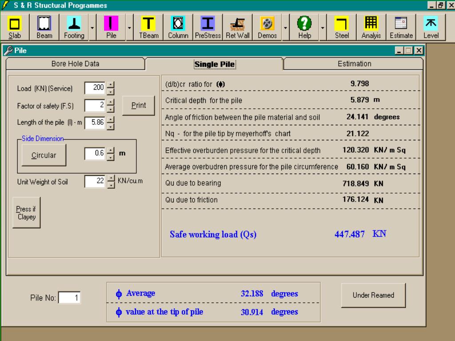This screenshot has width=455, height=341.
Task: Click the Load service input field
Action: coord(95,88)
